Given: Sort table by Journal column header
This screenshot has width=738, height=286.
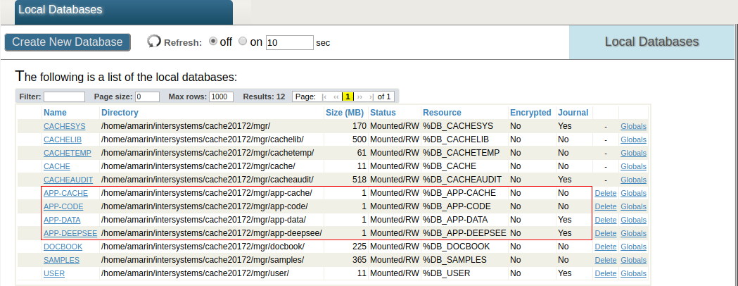Looking at the screenshot, I should click(573, 113).
